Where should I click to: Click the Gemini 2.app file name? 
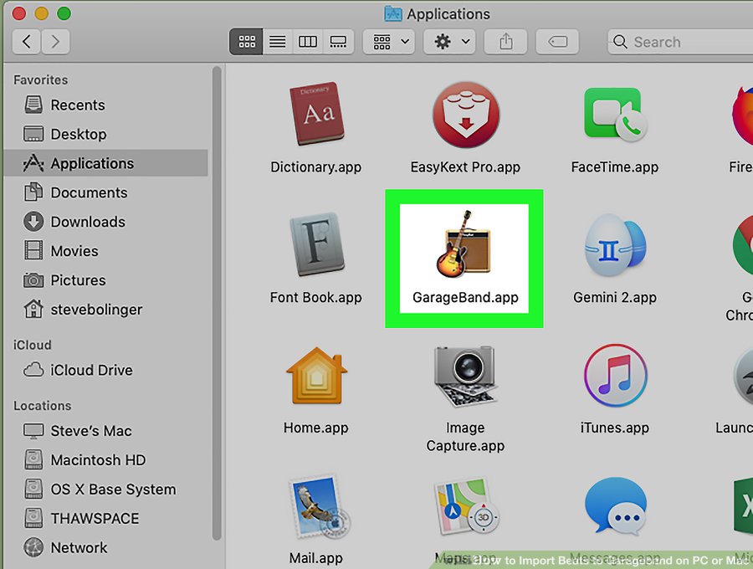(615, 298)
